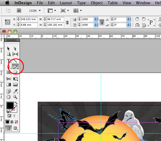Click the black Fill color swatch
Image resolution: width=161 pixels, height=141 pixels.
point(10,106)
